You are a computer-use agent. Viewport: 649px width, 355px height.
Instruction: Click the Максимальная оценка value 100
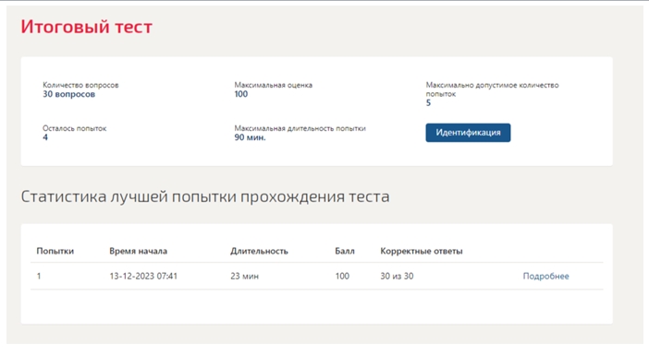[x=241, y=94]
